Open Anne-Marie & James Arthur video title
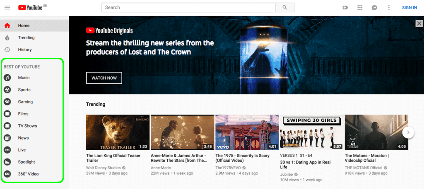Screen dimensions: 424x189 point(178,158)
